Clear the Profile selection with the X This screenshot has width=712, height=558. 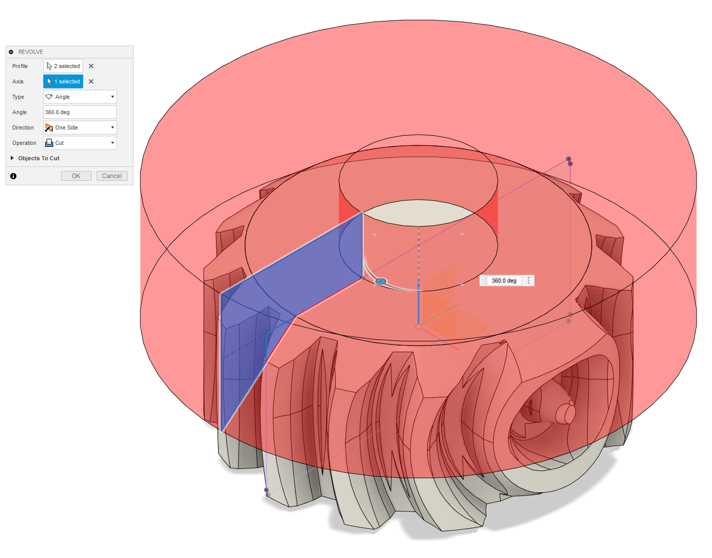91,66
